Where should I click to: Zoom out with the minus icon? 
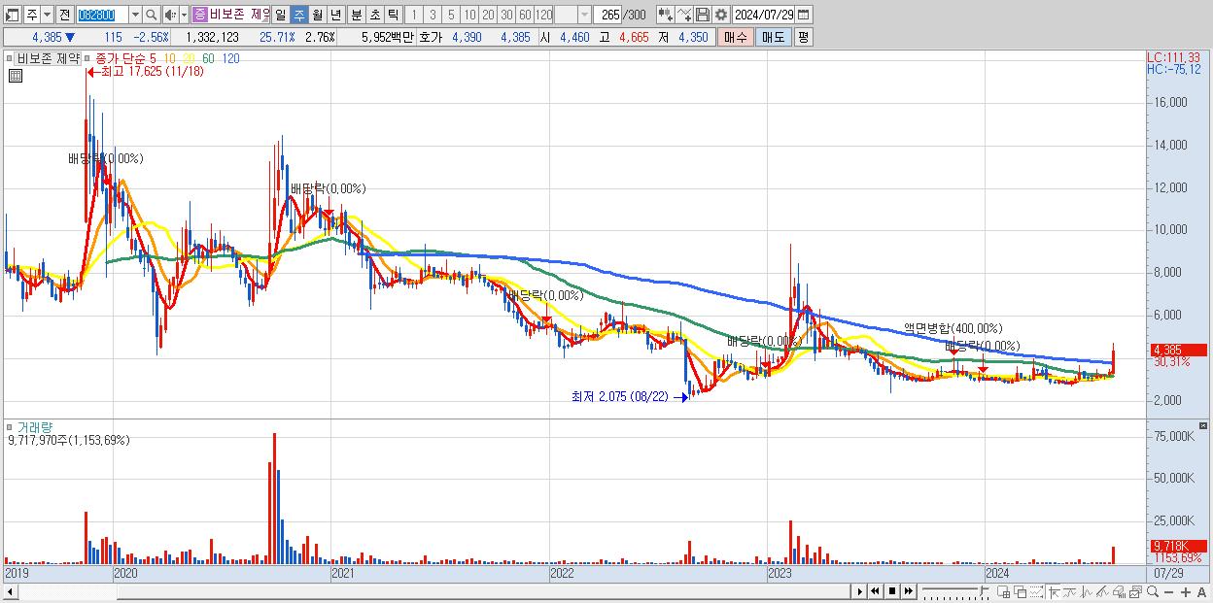point(1169,591)
